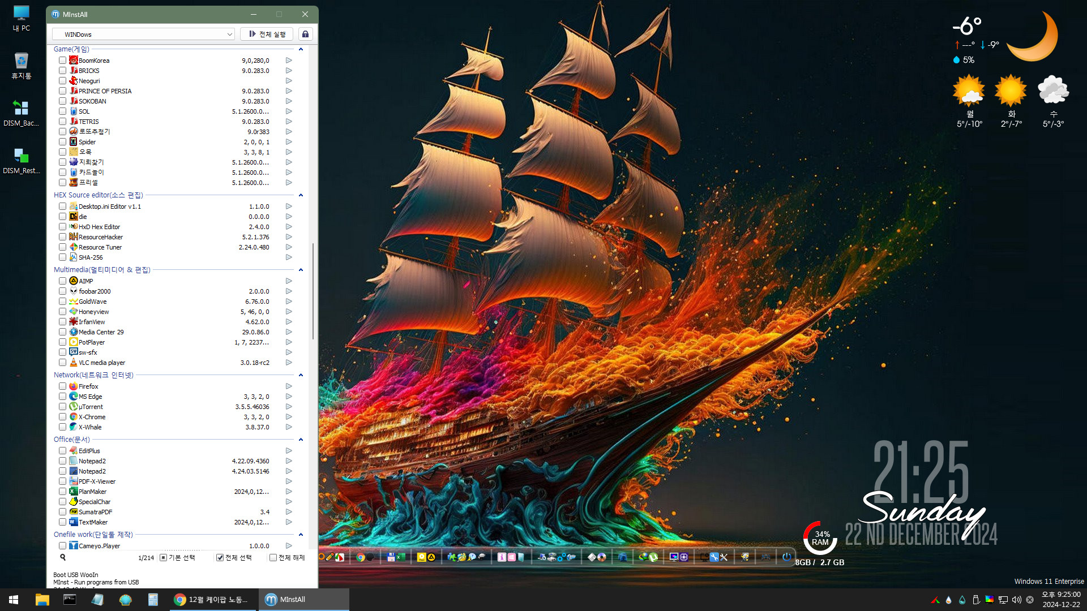Launch HxD Hex Editor via play arrow

click(x=289, y=227)
